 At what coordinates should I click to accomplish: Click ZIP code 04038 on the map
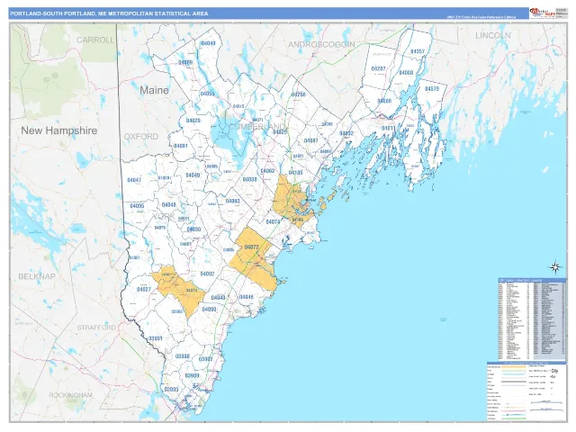[250, 180]
